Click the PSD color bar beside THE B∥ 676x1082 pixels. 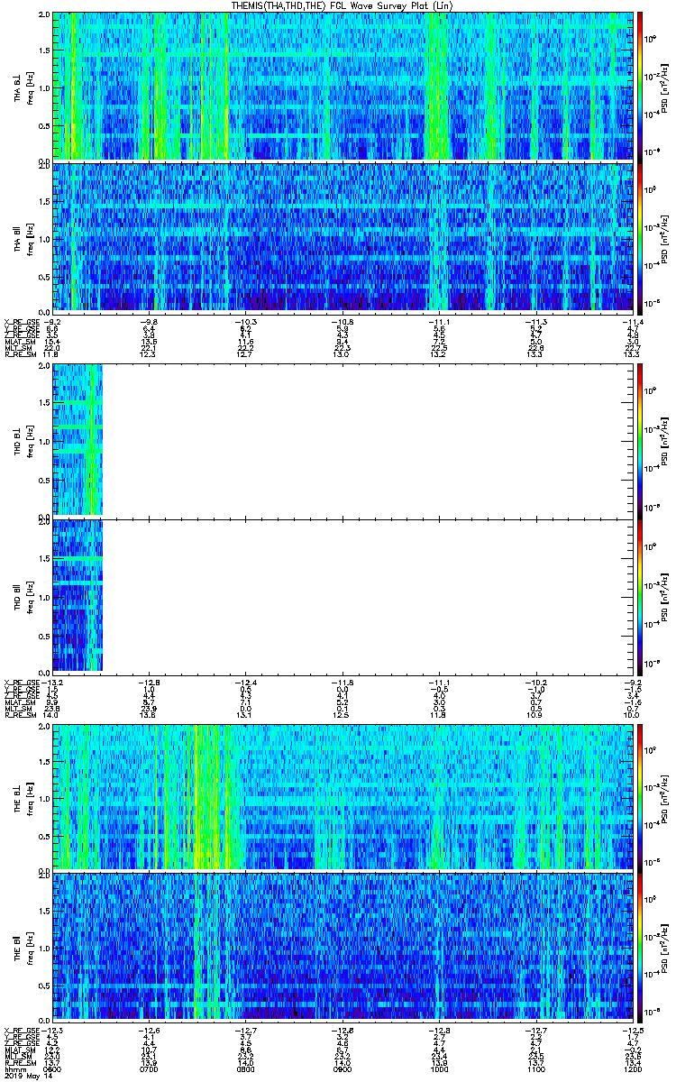pyautogui.click(x=640, y=947)
